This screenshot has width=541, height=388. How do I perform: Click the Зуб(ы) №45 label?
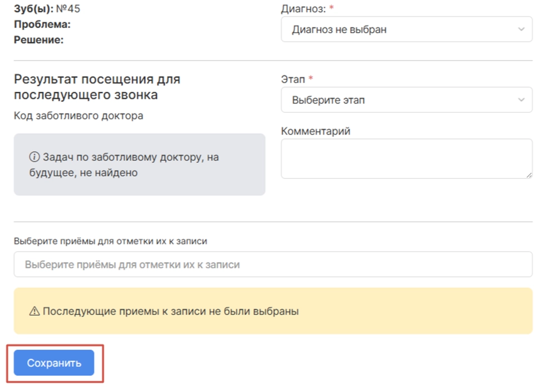point(47,9)
